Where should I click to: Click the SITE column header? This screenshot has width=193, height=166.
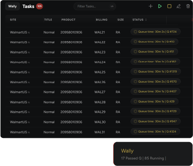13,20
